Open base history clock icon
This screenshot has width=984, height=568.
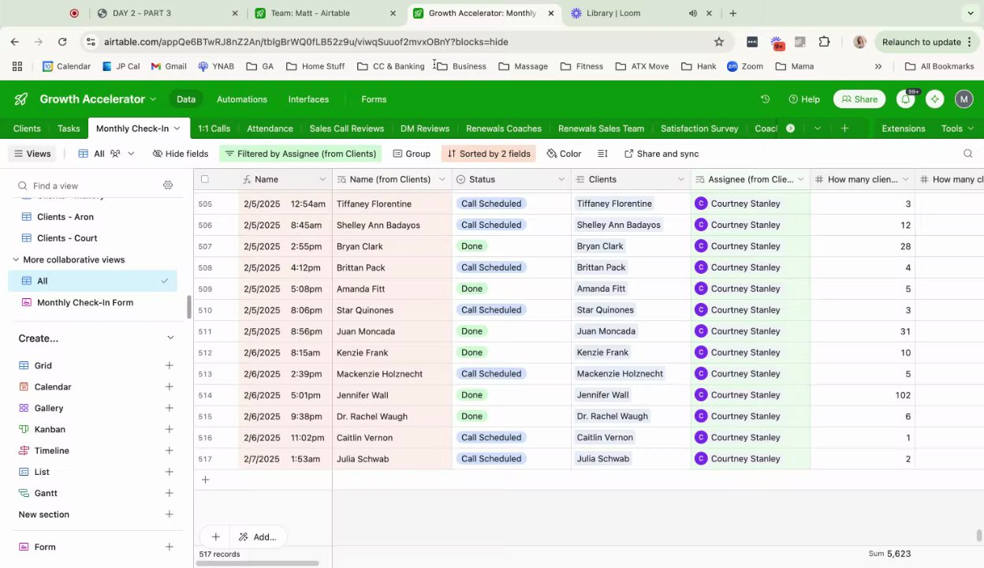765,99
